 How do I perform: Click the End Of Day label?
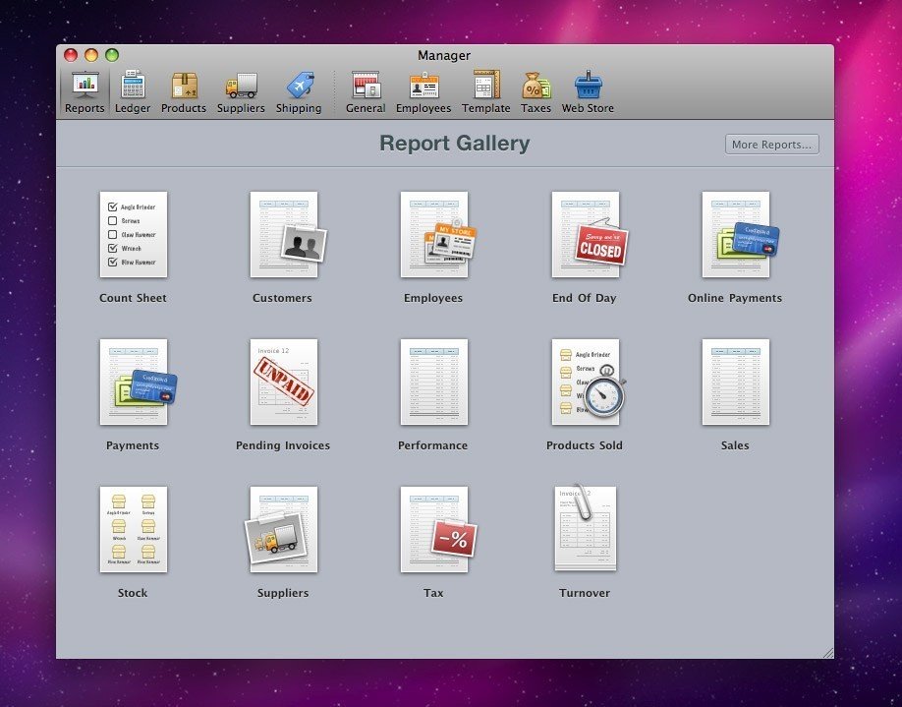click(x=585, y=298)
